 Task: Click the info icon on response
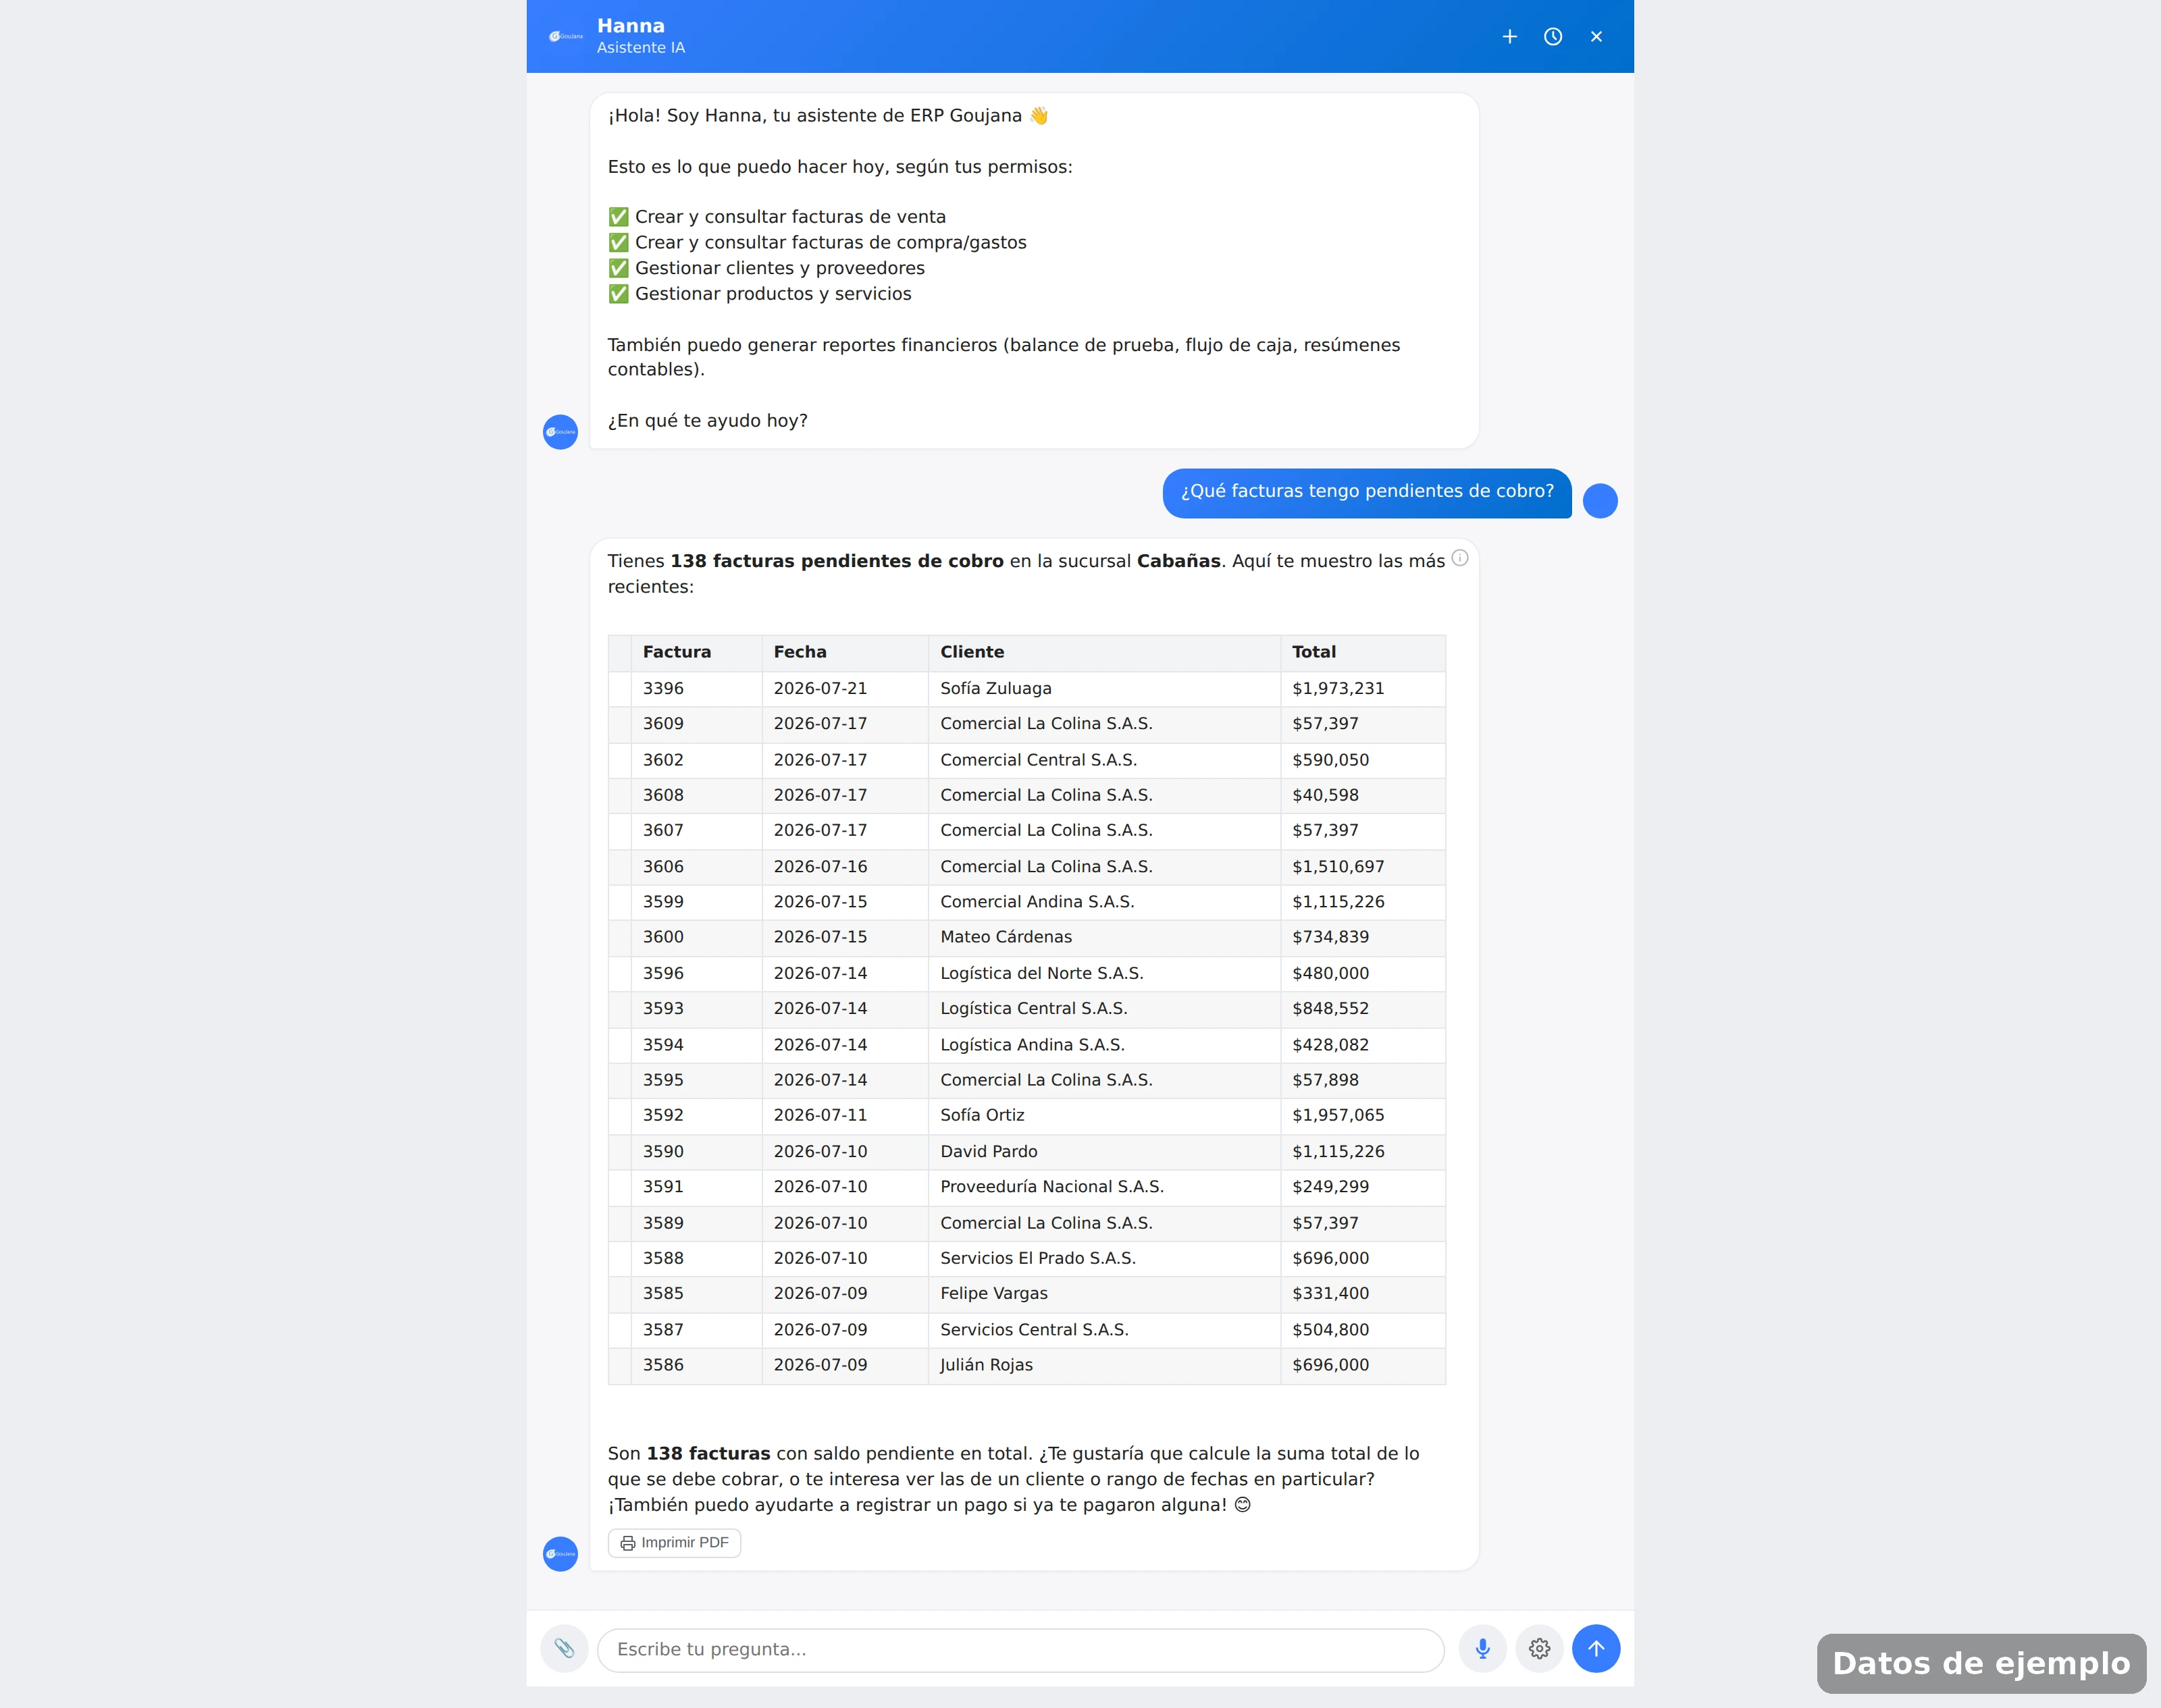(x=1461, y=558)
